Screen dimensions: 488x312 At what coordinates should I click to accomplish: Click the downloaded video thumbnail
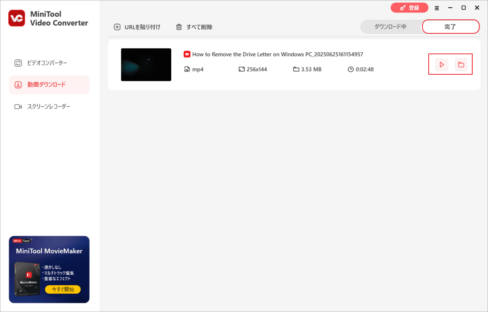click(x=146, y=64)
